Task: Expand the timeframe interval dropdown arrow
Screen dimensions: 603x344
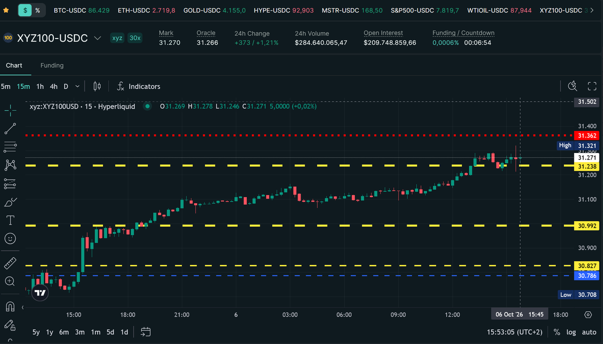Action: coord(77,86)
